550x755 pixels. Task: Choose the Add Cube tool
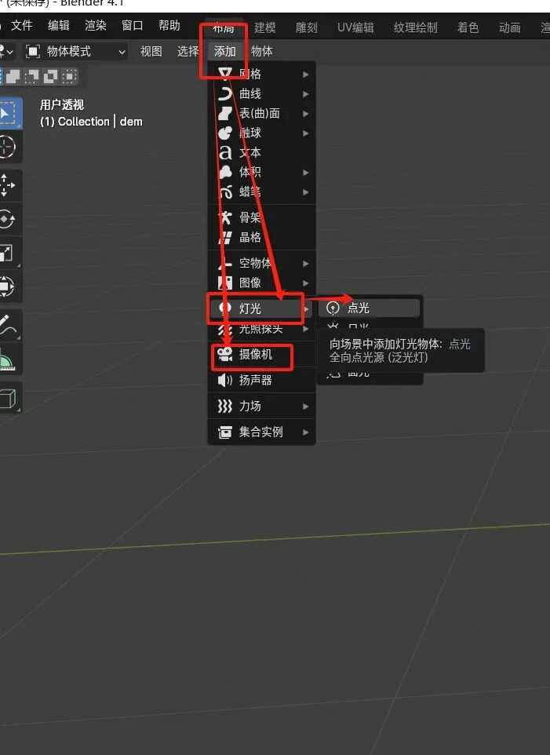tap(8, 399)
